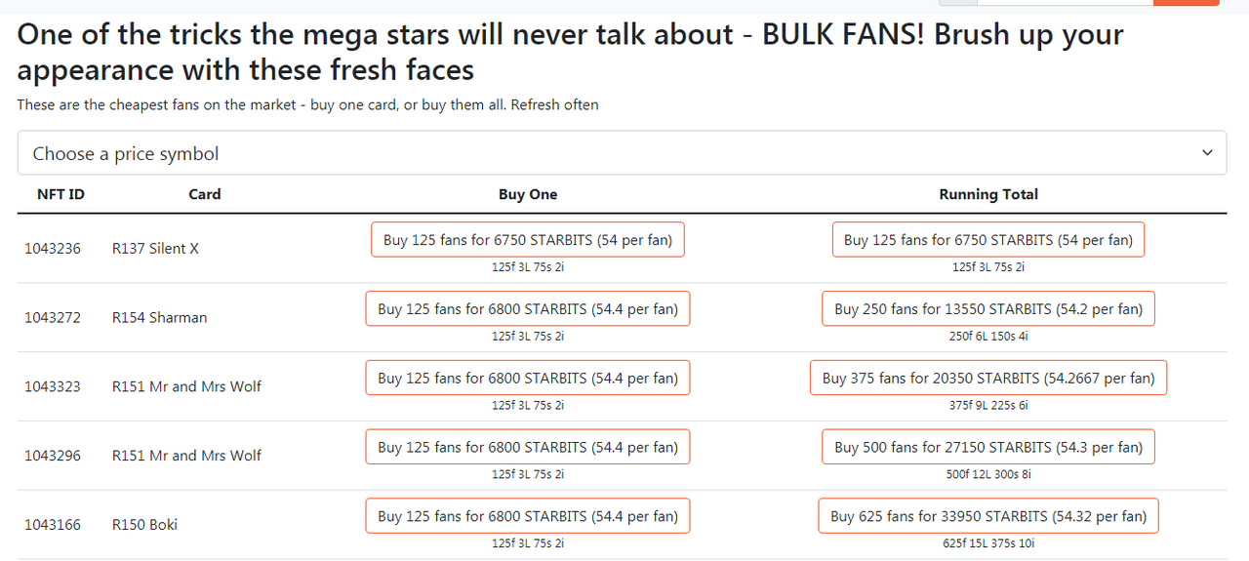Buy 250 fans for 13550 STARBITS
Viewport: 1249px width, 561px height.
pyautogui.click(x=988, y=309)
